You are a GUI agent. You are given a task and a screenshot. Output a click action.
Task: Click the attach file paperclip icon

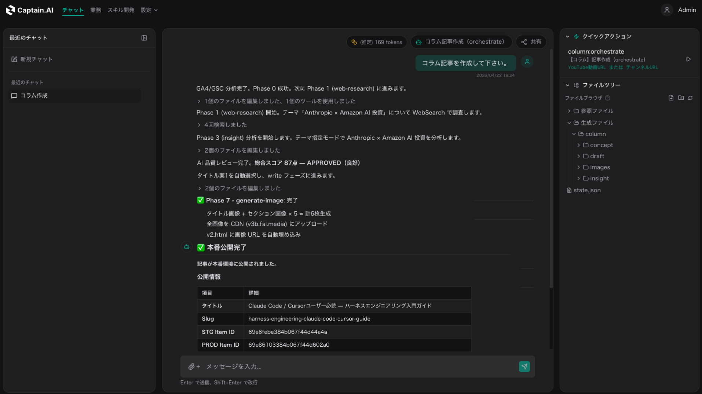point(191,366)
